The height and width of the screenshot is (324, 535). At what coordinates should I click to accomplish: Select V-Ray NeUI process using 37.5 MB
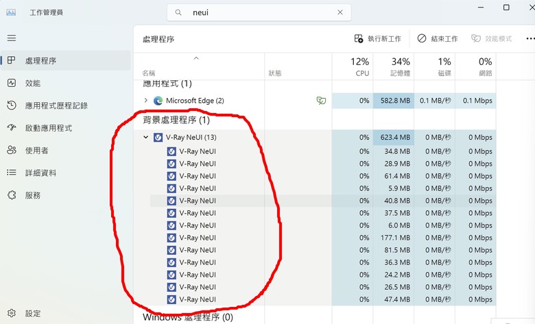pyautogui.click(x=323, y=213)
